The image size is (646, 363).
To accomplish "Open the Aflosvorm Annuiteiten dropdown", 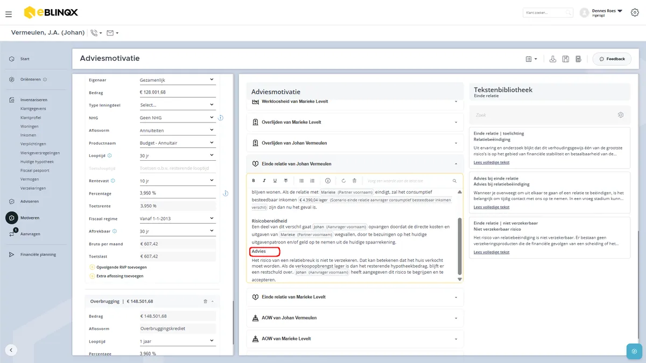I will click(177, 130).
